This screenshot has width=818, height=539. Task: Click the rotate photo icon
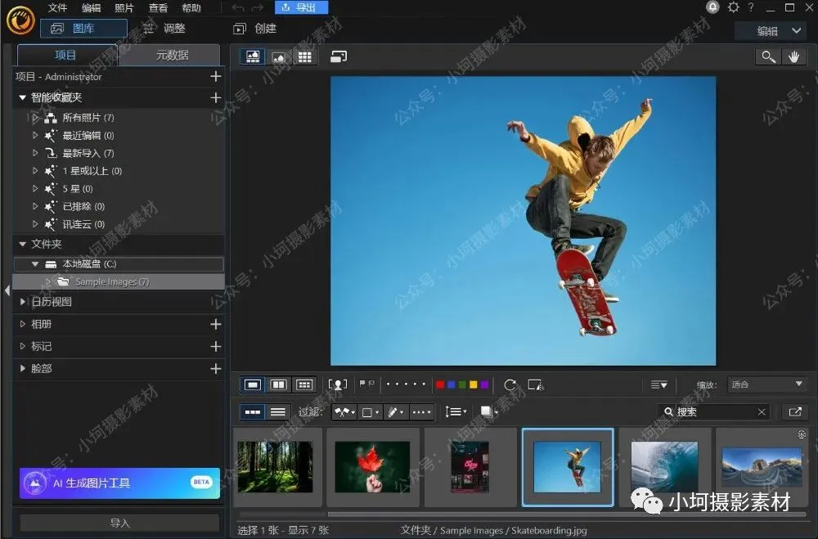[x=510, y=384]
